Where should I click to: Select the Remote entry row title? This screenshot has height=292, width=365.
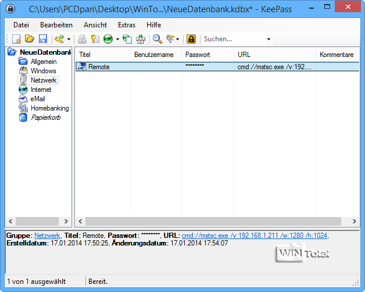point(99,67)
